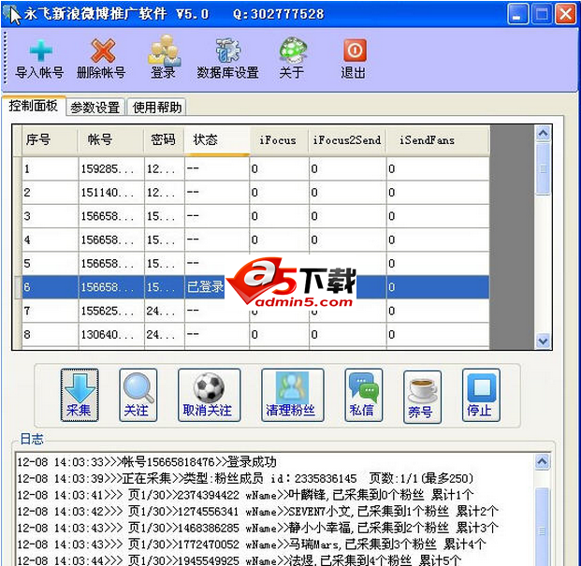Switch to the 控制面板 tab
The height and width of the screenshot is (566, 581).
point(34,106)
